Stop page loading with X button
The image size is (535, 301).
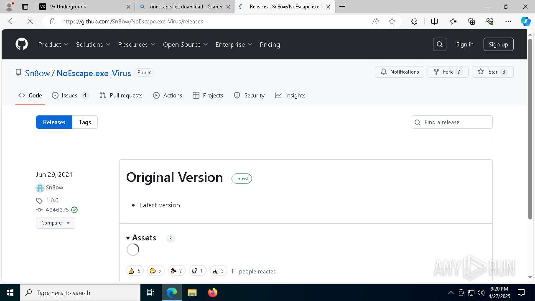point(30,21)
